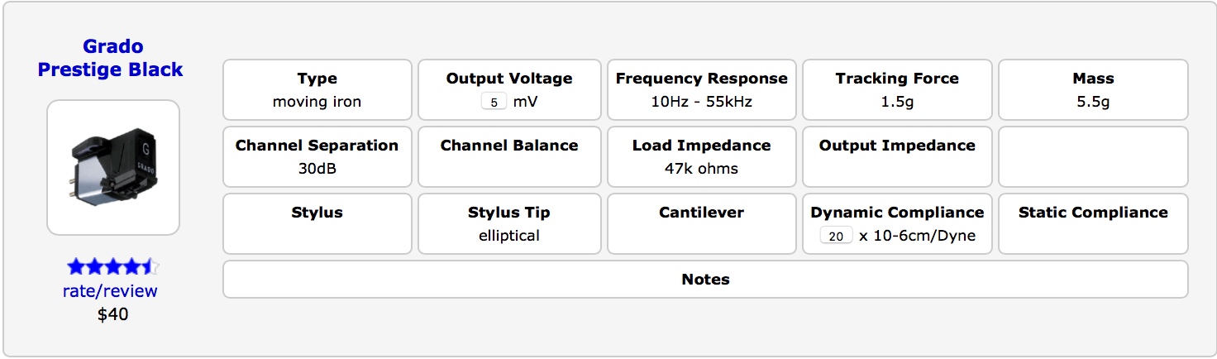Viewport: 1217px width, 359px height.
Task: Select the Load Impedance 47k ohms cell
Action: coord(701,156)
